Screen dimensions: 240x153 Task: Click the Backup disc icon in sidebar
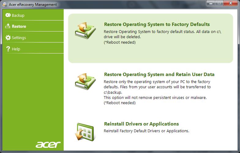click(8, 15)
